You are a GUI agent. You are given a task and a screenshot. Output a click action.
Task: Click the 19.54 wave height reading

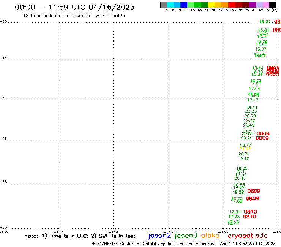tap(241, 174)
